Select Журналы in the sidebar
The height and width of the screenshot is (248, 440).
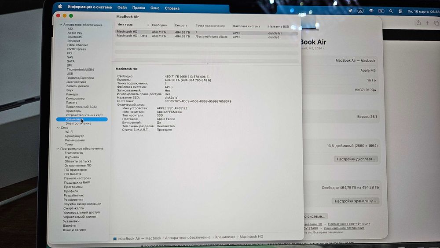pyautogui.click(x=72, y=157)
